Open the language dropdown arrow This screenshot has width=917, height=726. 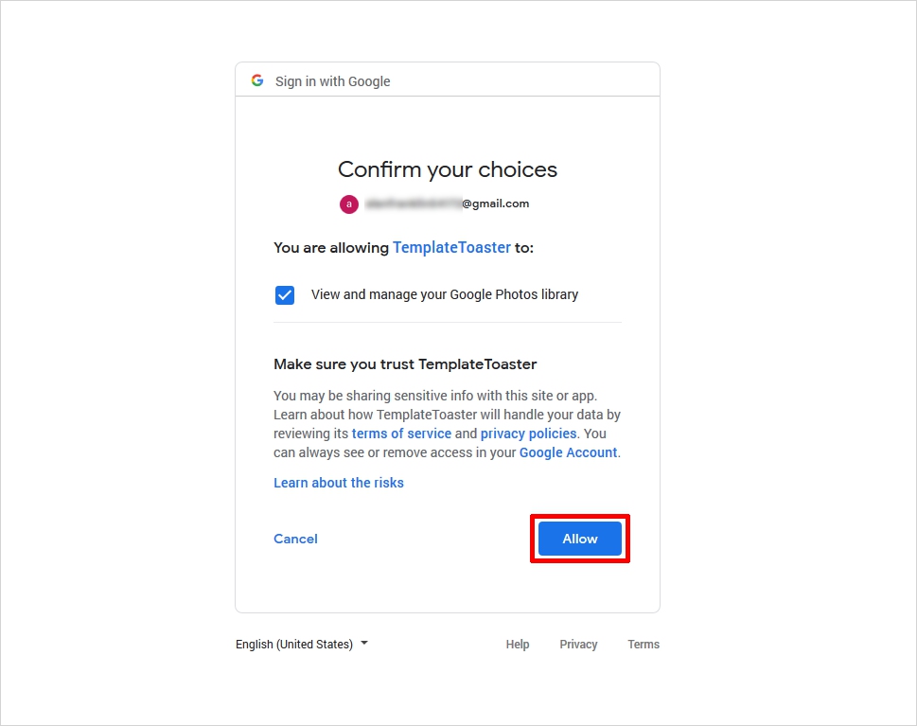(364, 643)
